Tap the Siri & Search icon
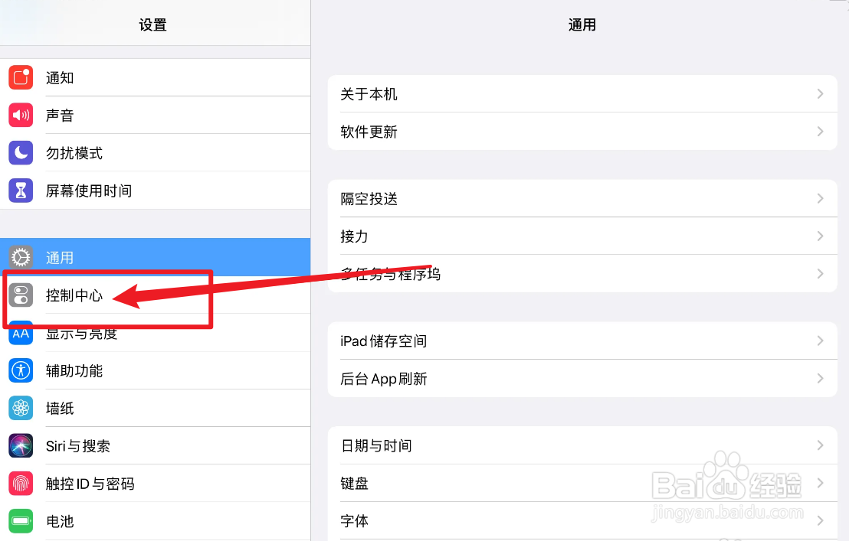This screenshot has height=541, width=849. click(x=21, y=446)
